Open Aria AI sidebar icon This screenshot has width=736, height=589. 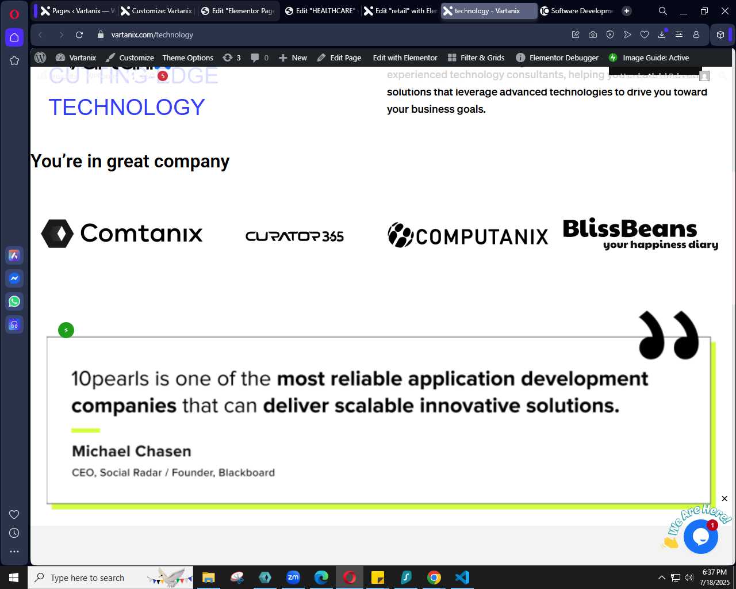[14, 255]
